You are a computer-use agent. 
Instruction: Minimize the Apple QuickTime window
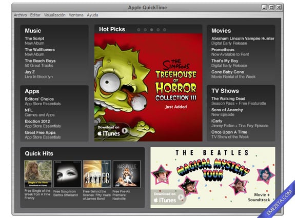coord(264,7)
